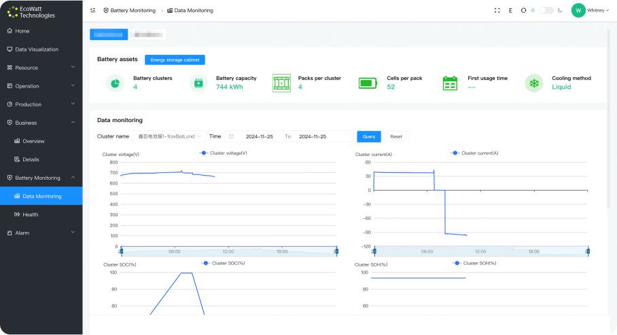Toggle Cluster voltage series in chart legend
The image size is (617, 335).
click(223, 153)
